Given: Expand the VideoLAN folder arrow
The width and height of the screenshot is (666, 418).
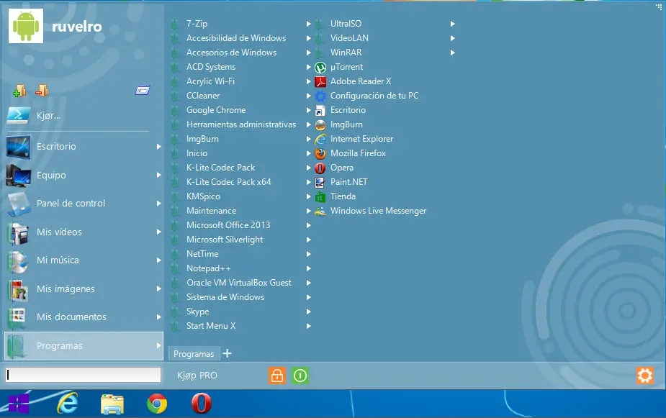Looking at the screenshot, I should click(452, 39).
